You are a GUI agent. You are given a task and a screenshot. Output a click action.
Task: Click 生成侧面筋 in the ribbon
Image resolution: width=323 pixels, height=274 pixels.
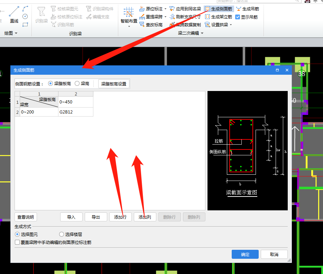pos(219,9)
